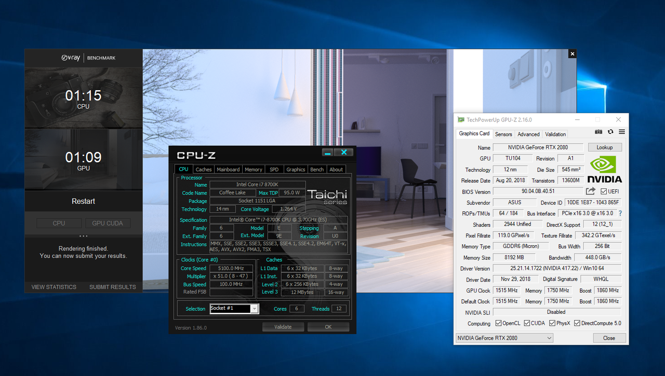The width and height of the screenshot is (665, 376).
Task: Switch to the SPD tab
Action: 274,169
